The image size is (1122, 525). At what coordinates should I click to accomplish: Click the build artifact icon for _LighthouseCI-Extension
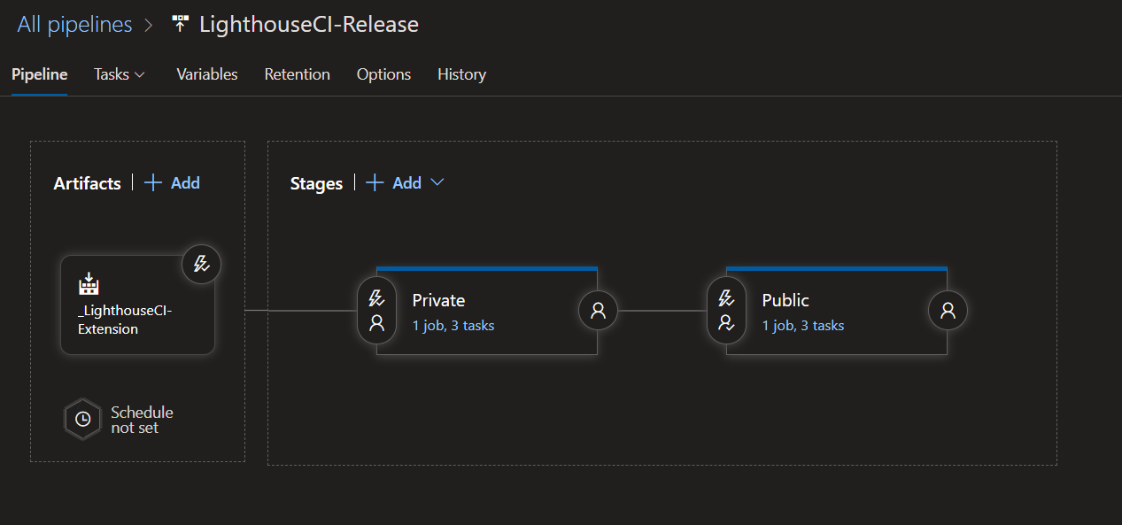(x=89, y=284)
